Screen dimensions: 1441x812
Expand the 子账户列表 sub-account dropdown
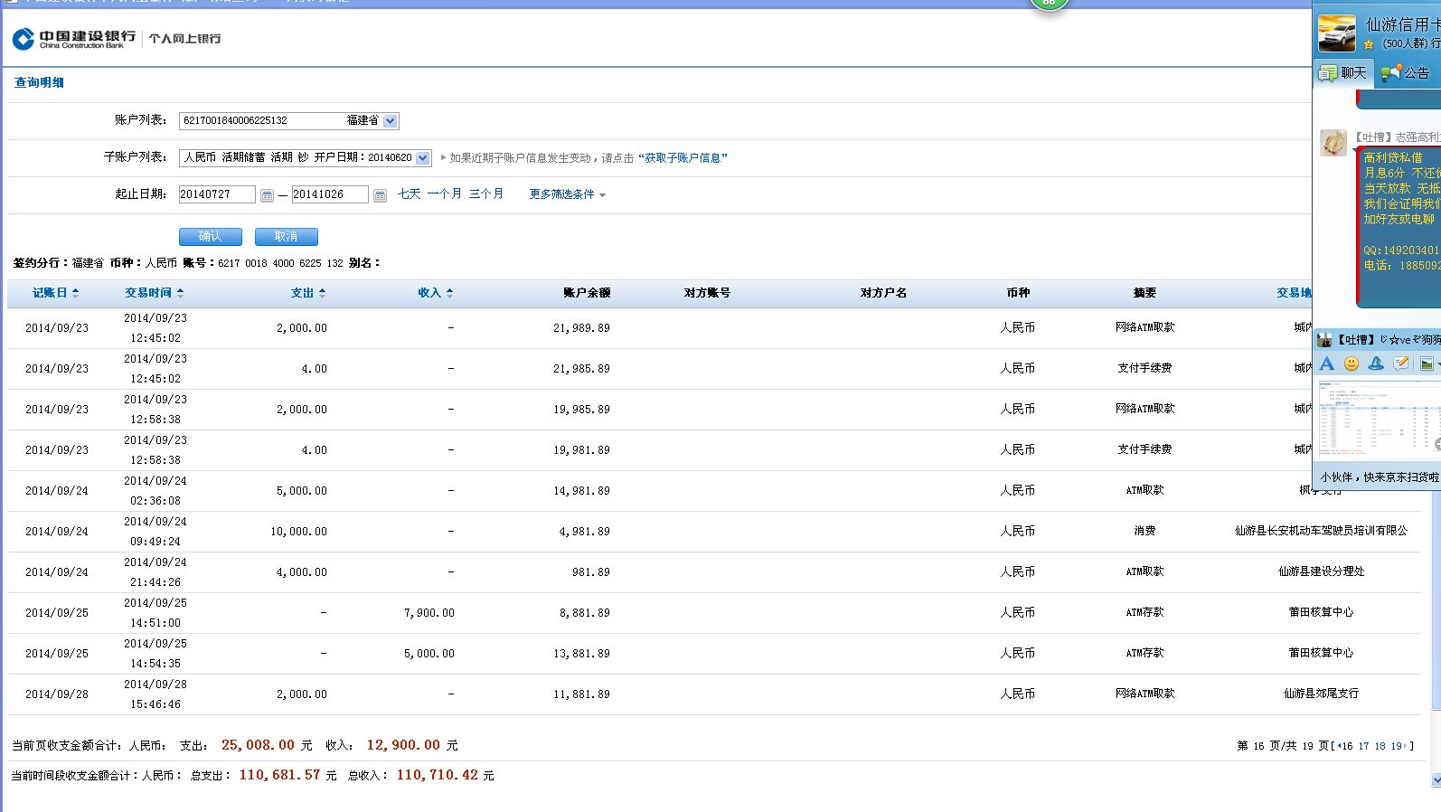(x=422, y=158)
